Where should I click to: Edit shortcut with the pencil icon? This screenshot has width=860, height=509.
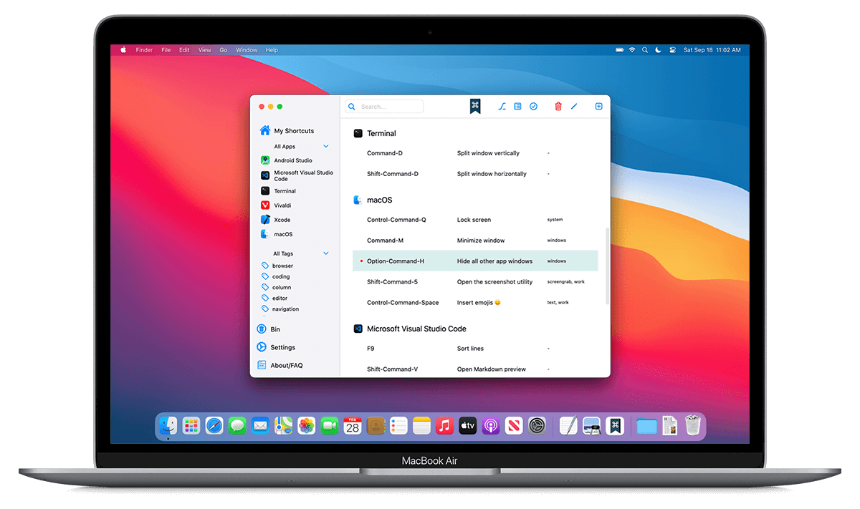click(x=574, y=107)
